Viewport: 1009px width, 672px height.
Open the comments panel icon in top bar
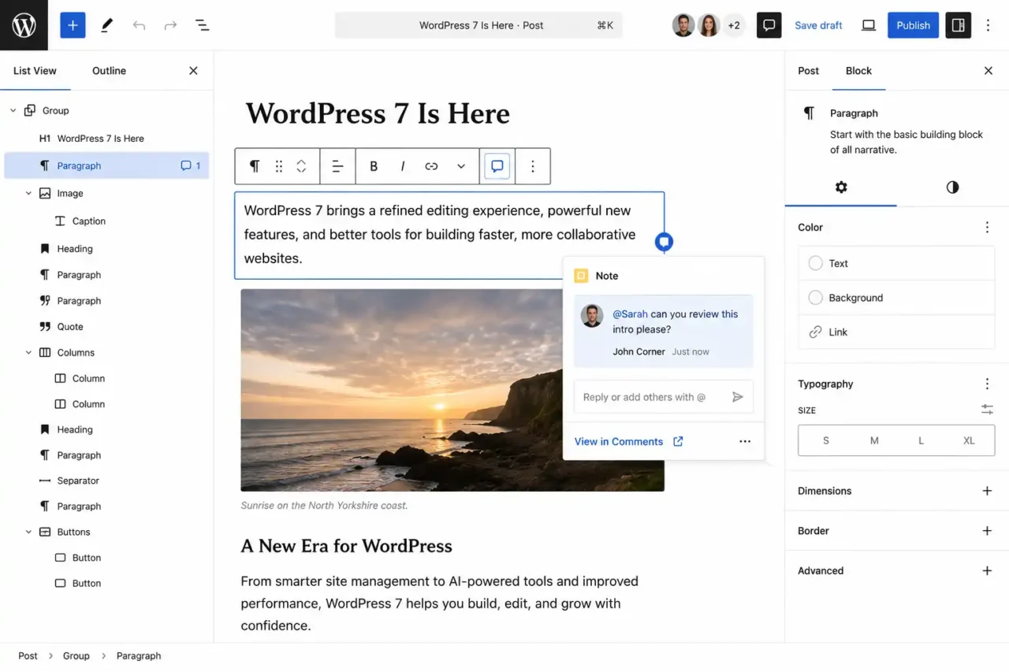click(x=769, y=25)
